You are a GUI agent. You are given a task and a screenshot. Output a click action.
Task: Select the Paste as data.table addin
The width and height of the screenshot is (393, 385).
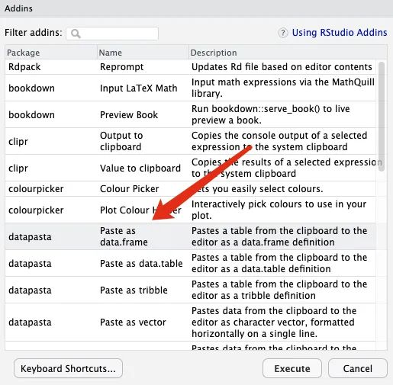(190, 263)
